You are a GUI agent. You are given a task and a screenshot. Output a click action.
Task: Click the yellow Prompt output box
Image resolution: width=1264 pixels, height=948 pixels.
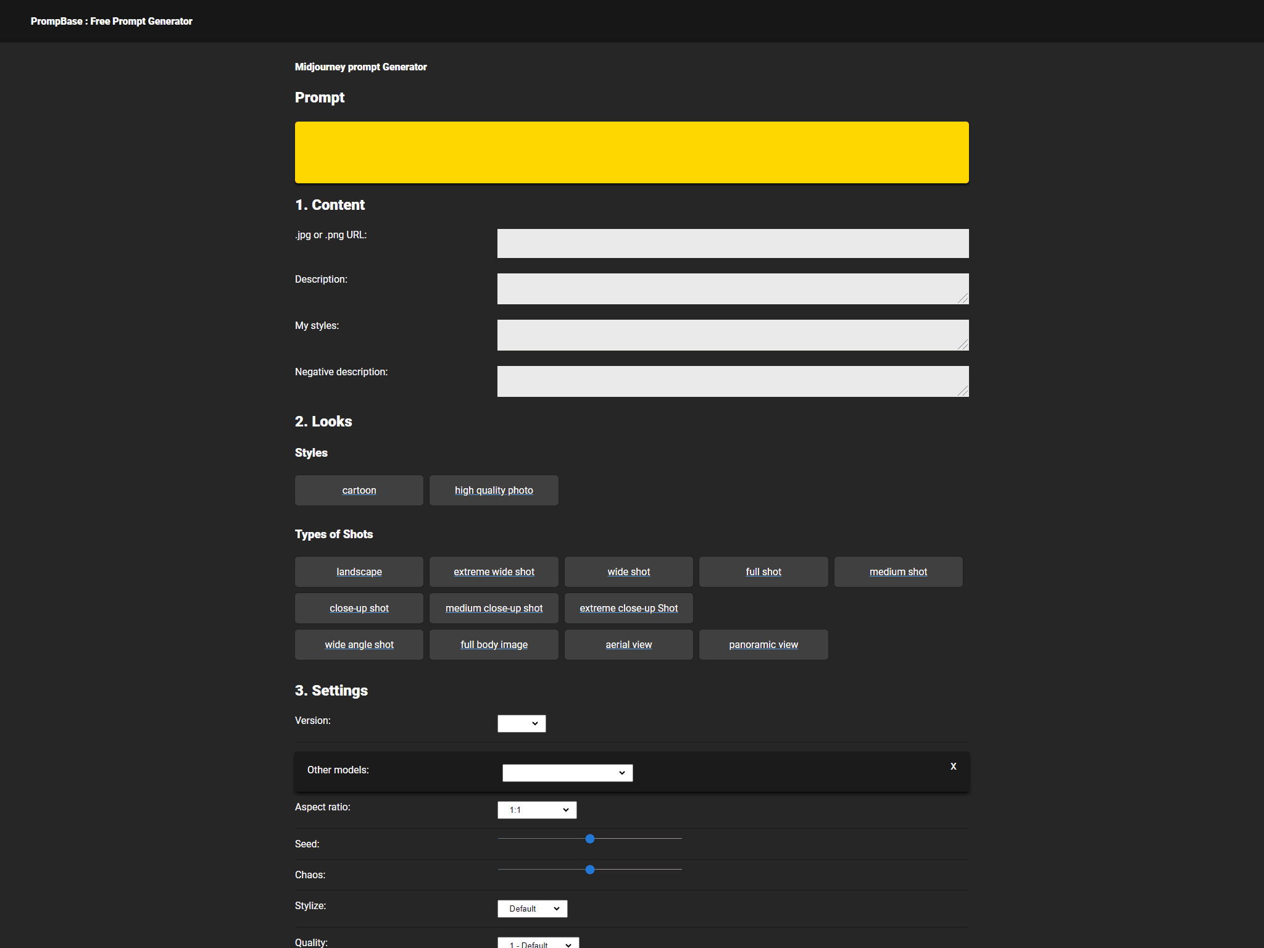(x=632, y=152)
